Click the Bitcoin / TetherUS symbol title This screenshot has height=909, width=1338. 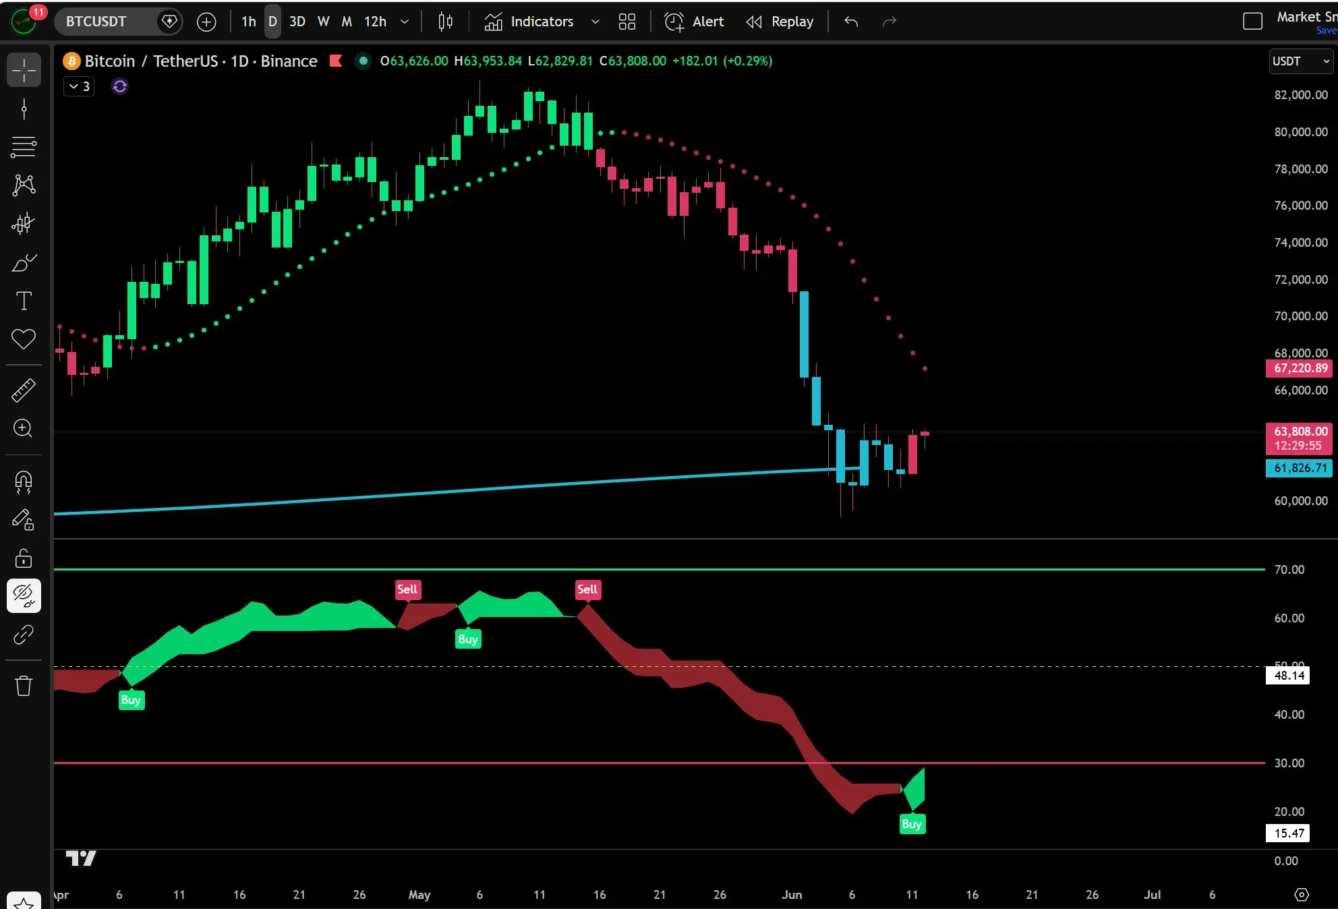click(x=201, y=61)
